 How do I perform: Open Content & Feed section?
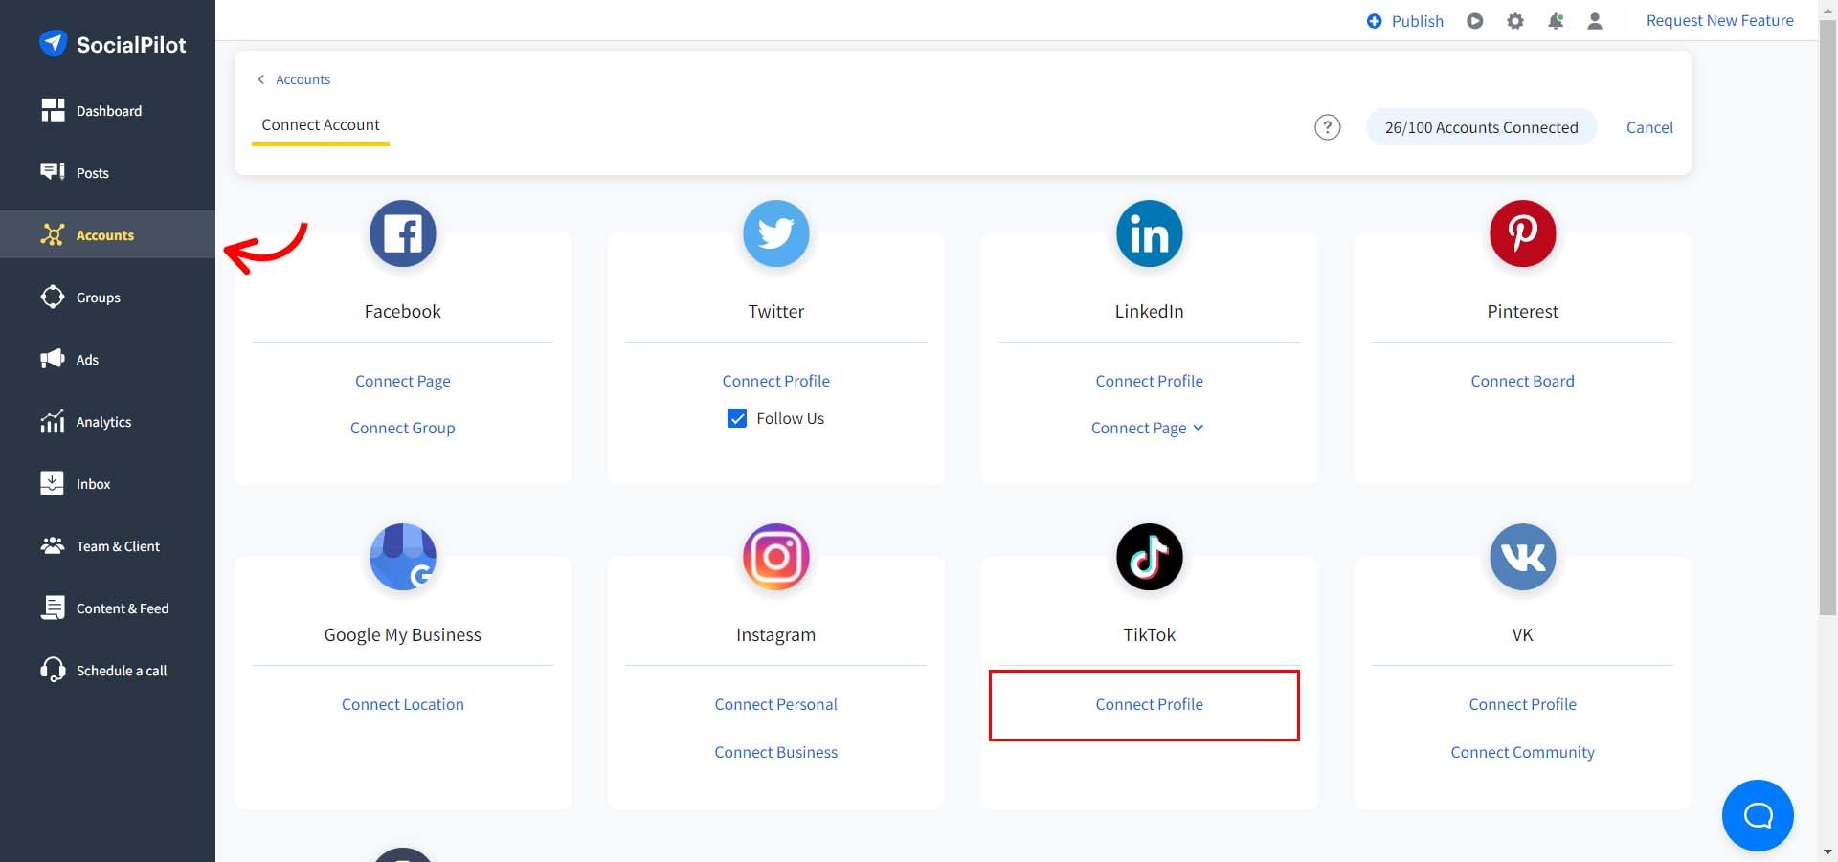[123, 608]
